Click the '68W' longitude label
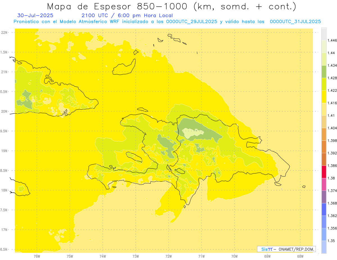337x260 pixels. click(300, 256)
